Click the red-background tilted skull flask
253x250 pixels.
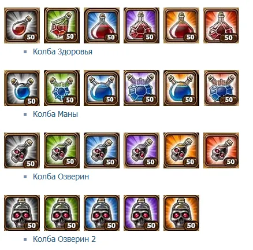(221, 150)
